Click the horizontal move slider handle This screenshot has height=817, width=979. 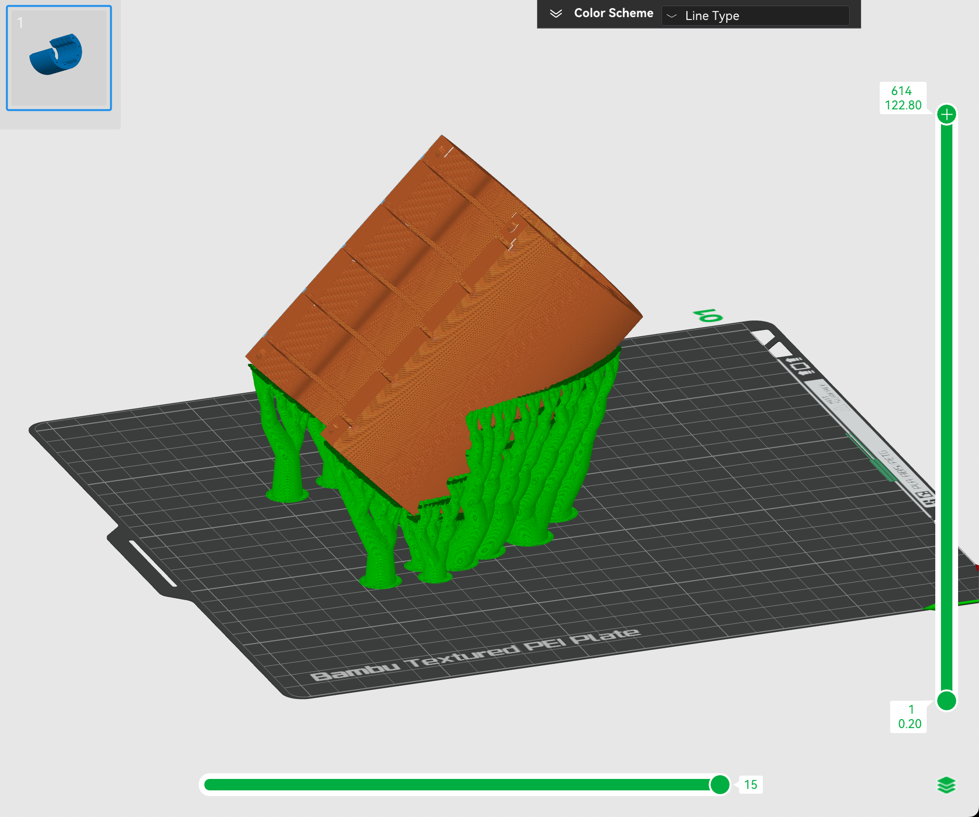[720, 784]
